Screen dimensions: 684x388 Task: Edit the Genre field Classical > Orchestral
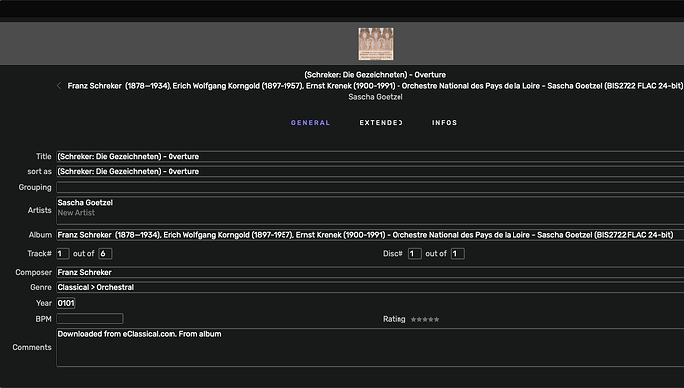pos(370,287)
